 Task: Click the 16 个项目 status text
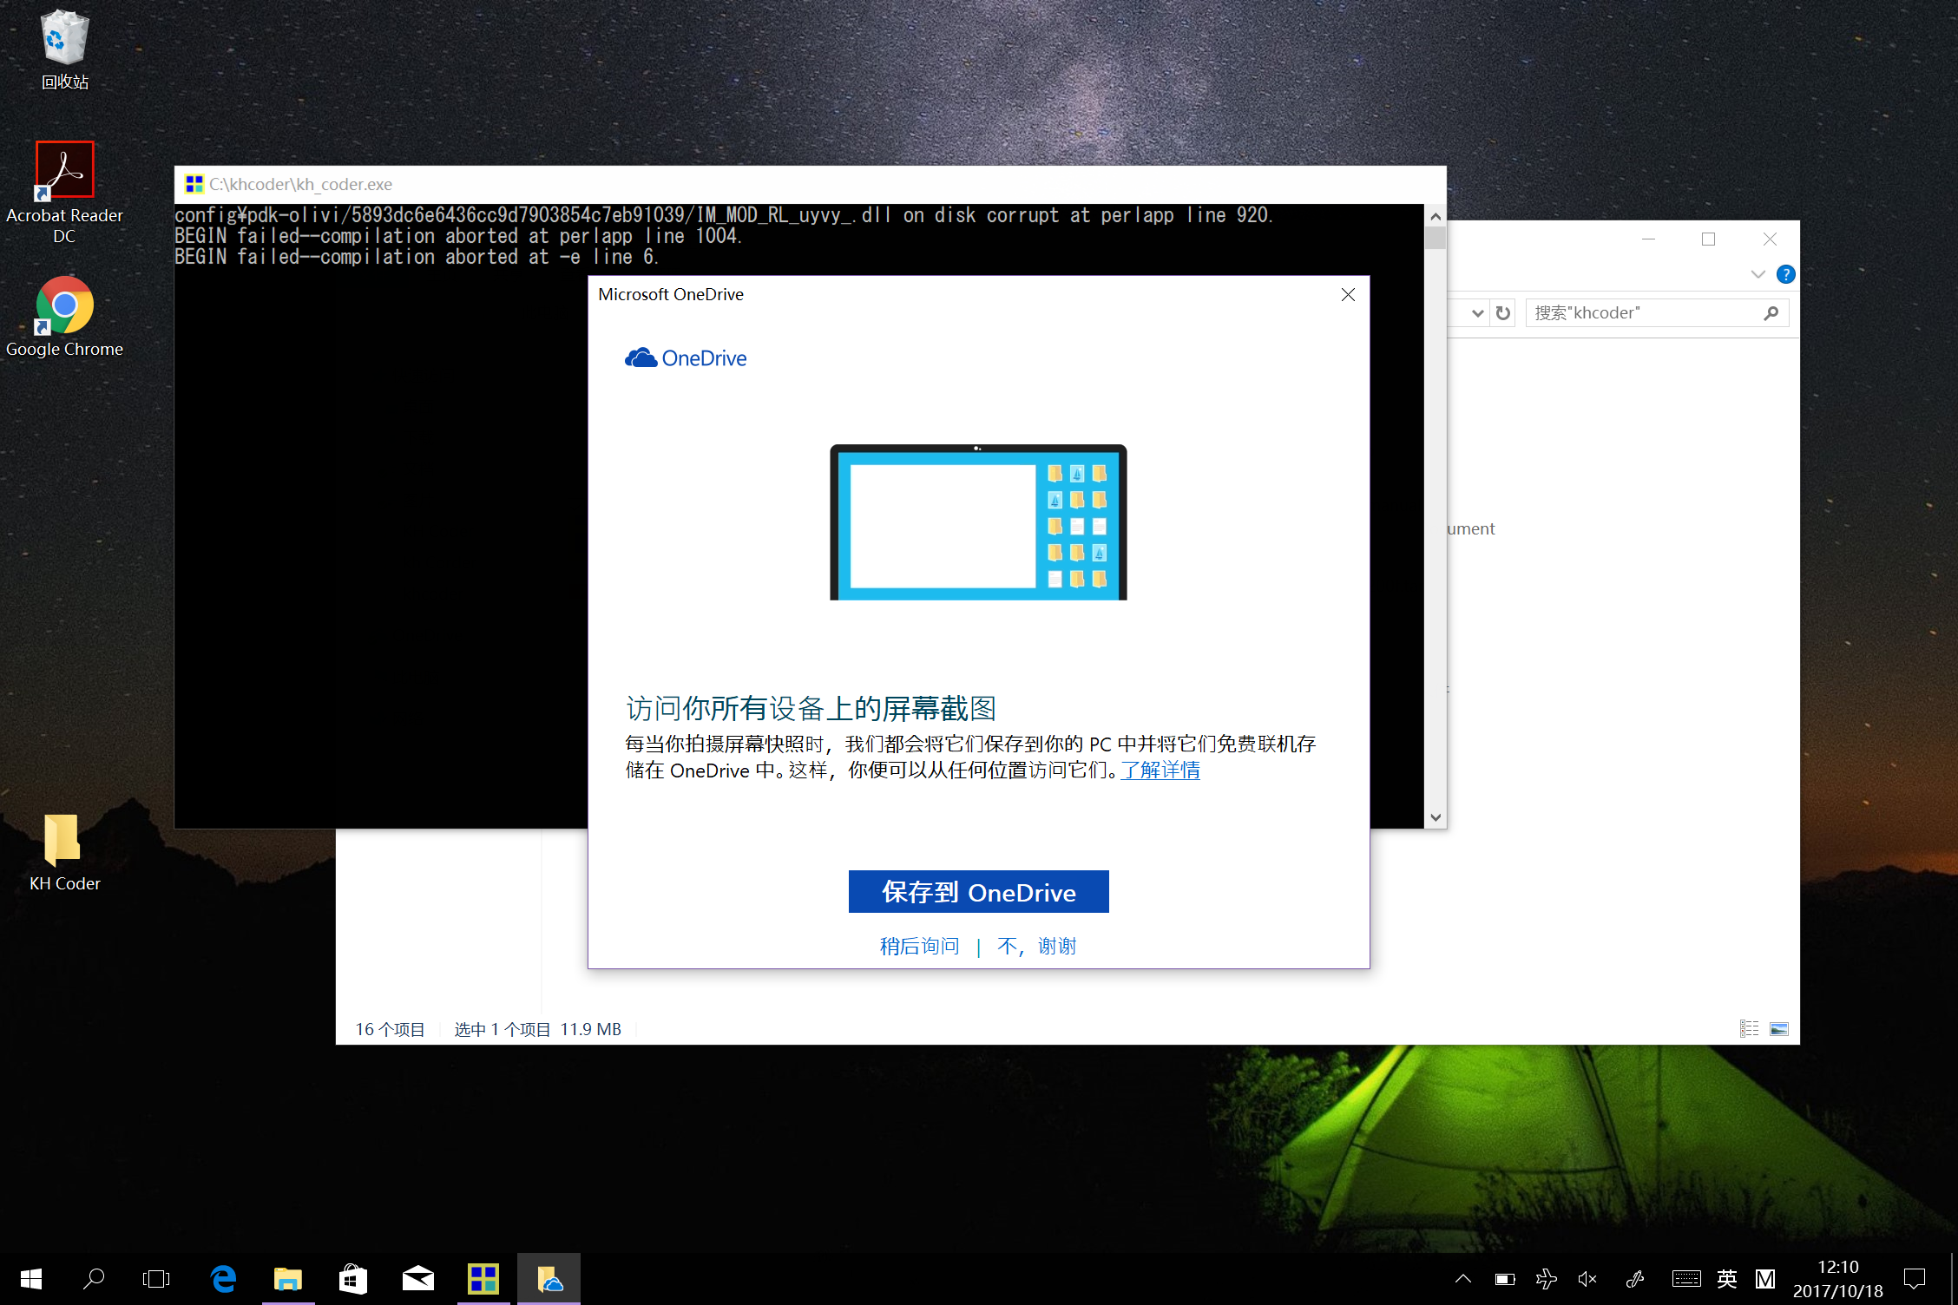[390, 1029]
